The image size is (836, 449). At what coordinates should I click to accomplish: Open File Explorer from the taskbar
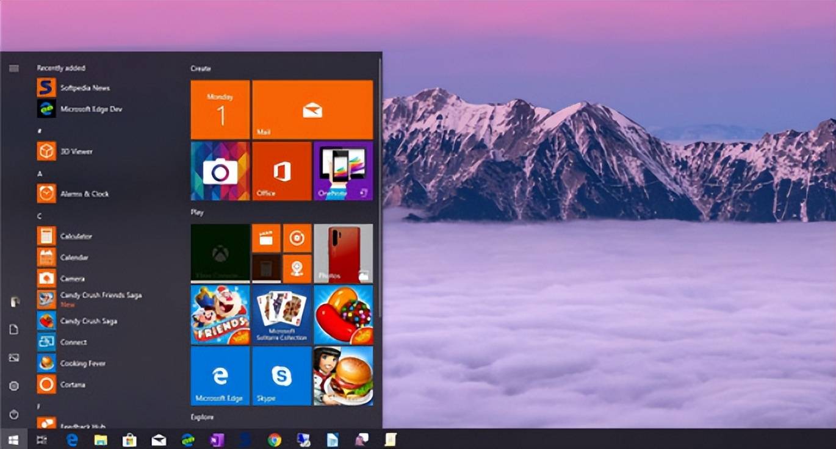[x=101, y=440]
